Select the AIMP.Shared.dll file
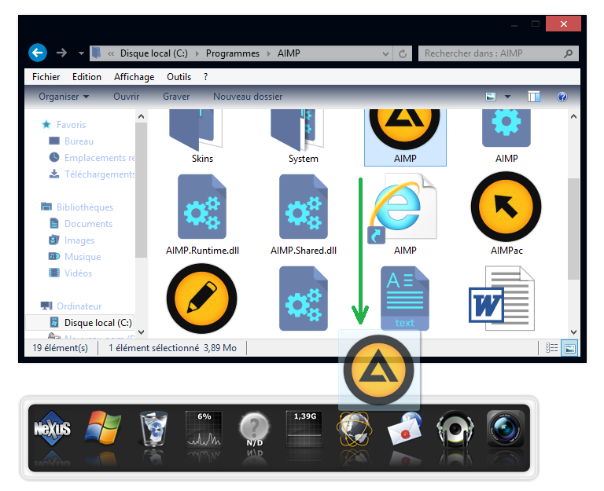The image size is (604, 491). click(304, 214)
